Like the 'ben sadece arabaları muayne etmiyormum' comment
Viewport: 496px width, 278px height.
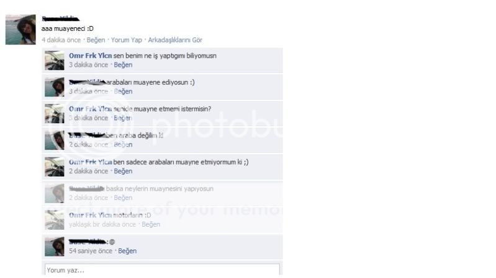123,171
